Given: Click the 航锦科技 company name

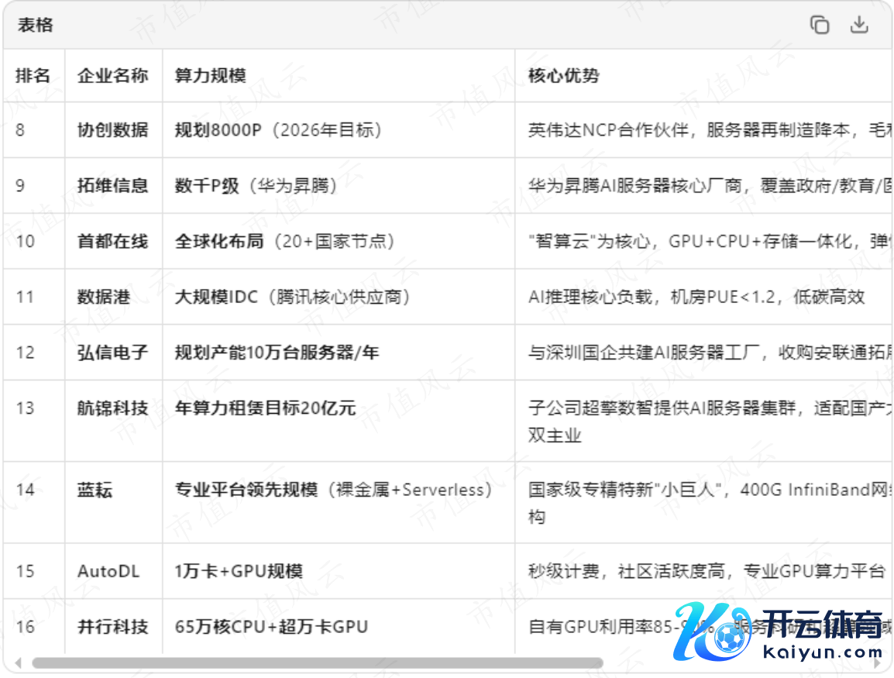Looking at the screenshot, I should coord(112,408).
